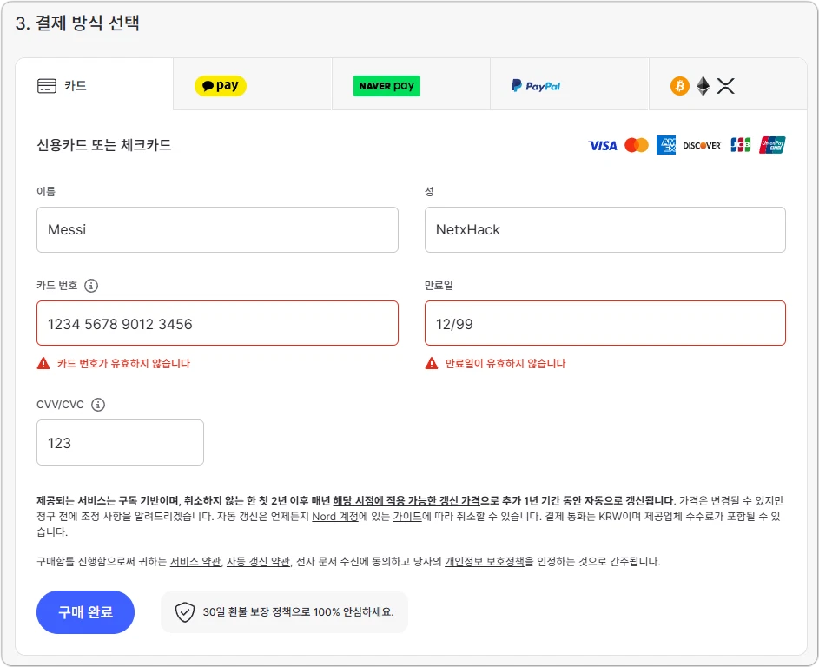819x667 pixels.
Task: Click the 신용카드 또는 체크카드 heading
Action: pyautogui.click(x=104, y=145)
